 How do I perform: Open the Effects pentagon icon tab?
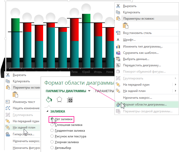point(59,100)
